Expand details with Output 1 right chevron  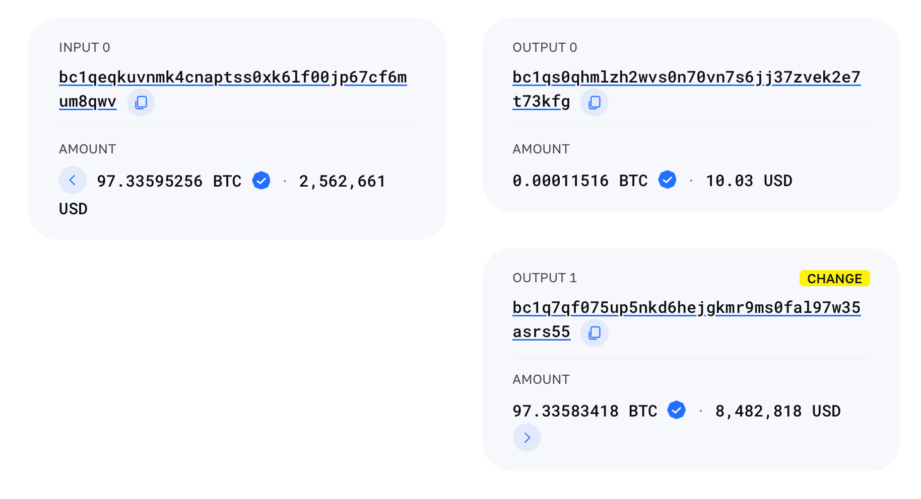click(x=527, y=438)
